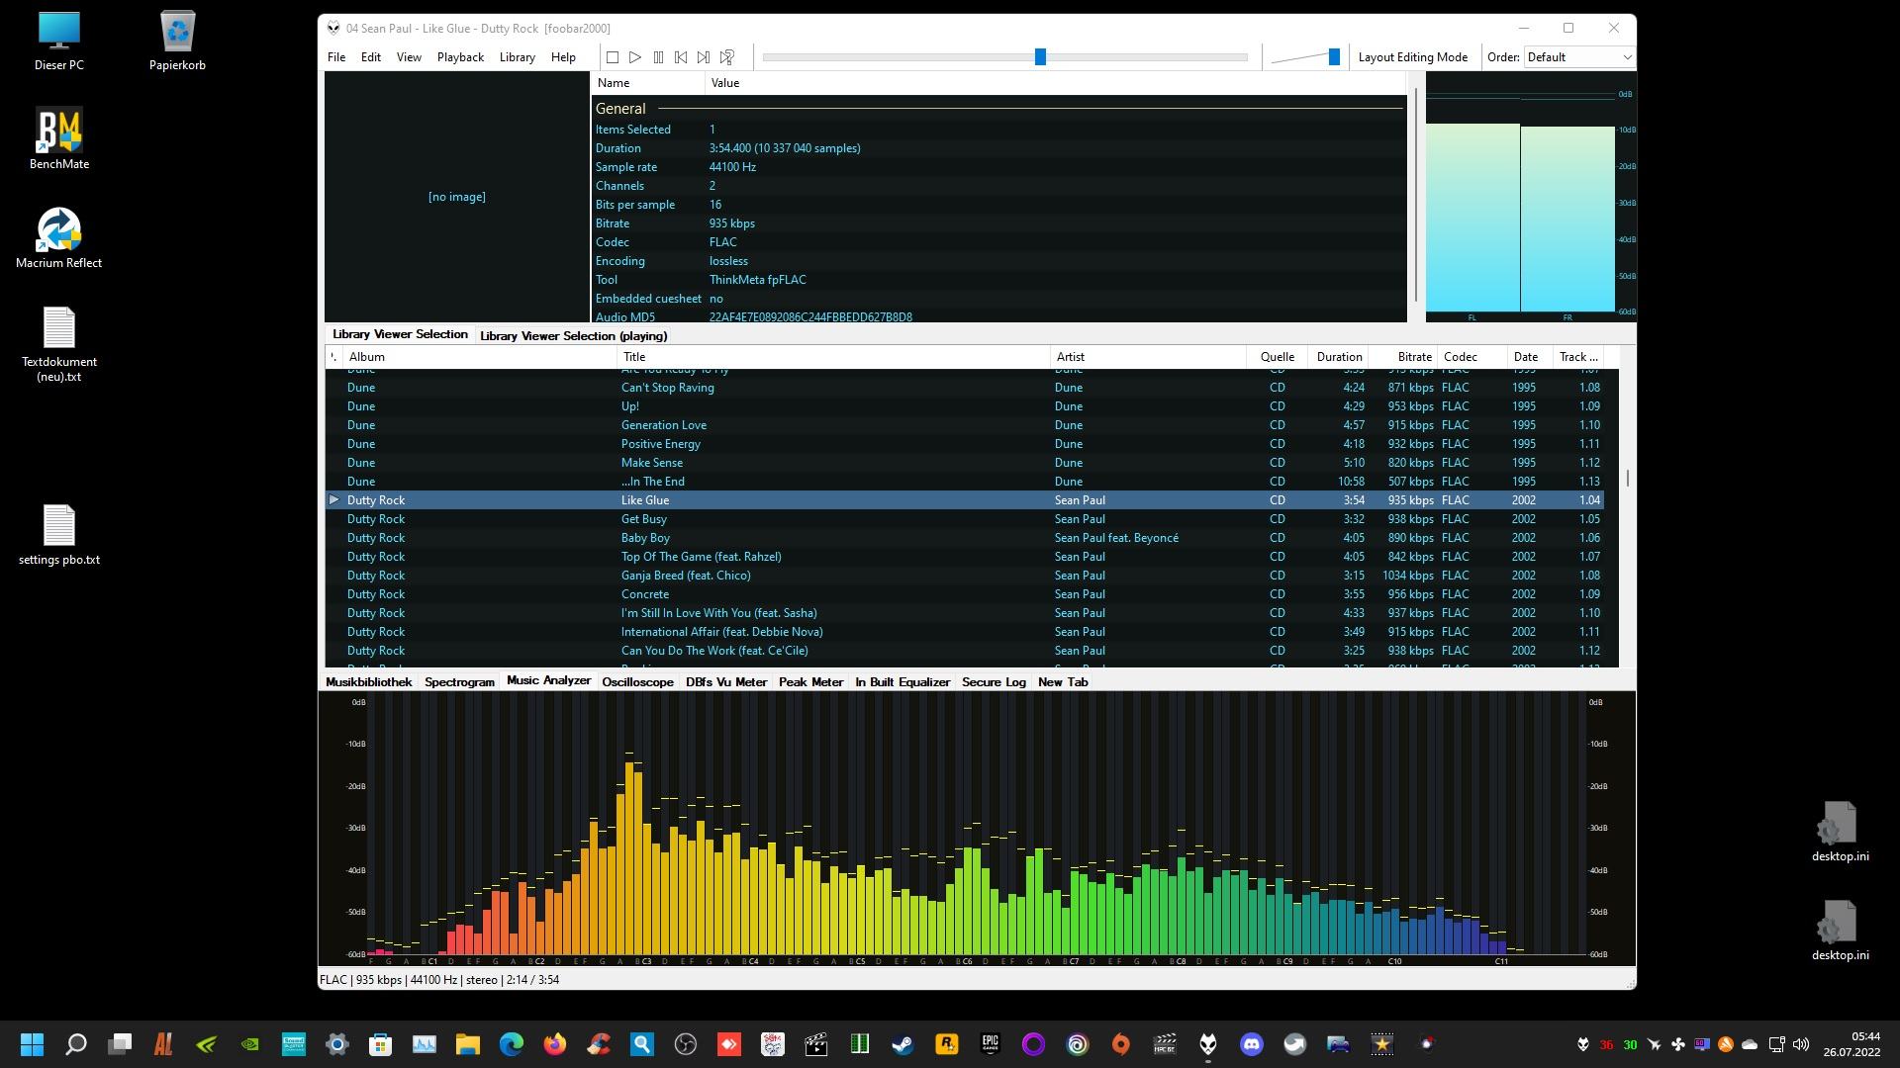Switch to Secure Log tab

(x=994, y=682)
